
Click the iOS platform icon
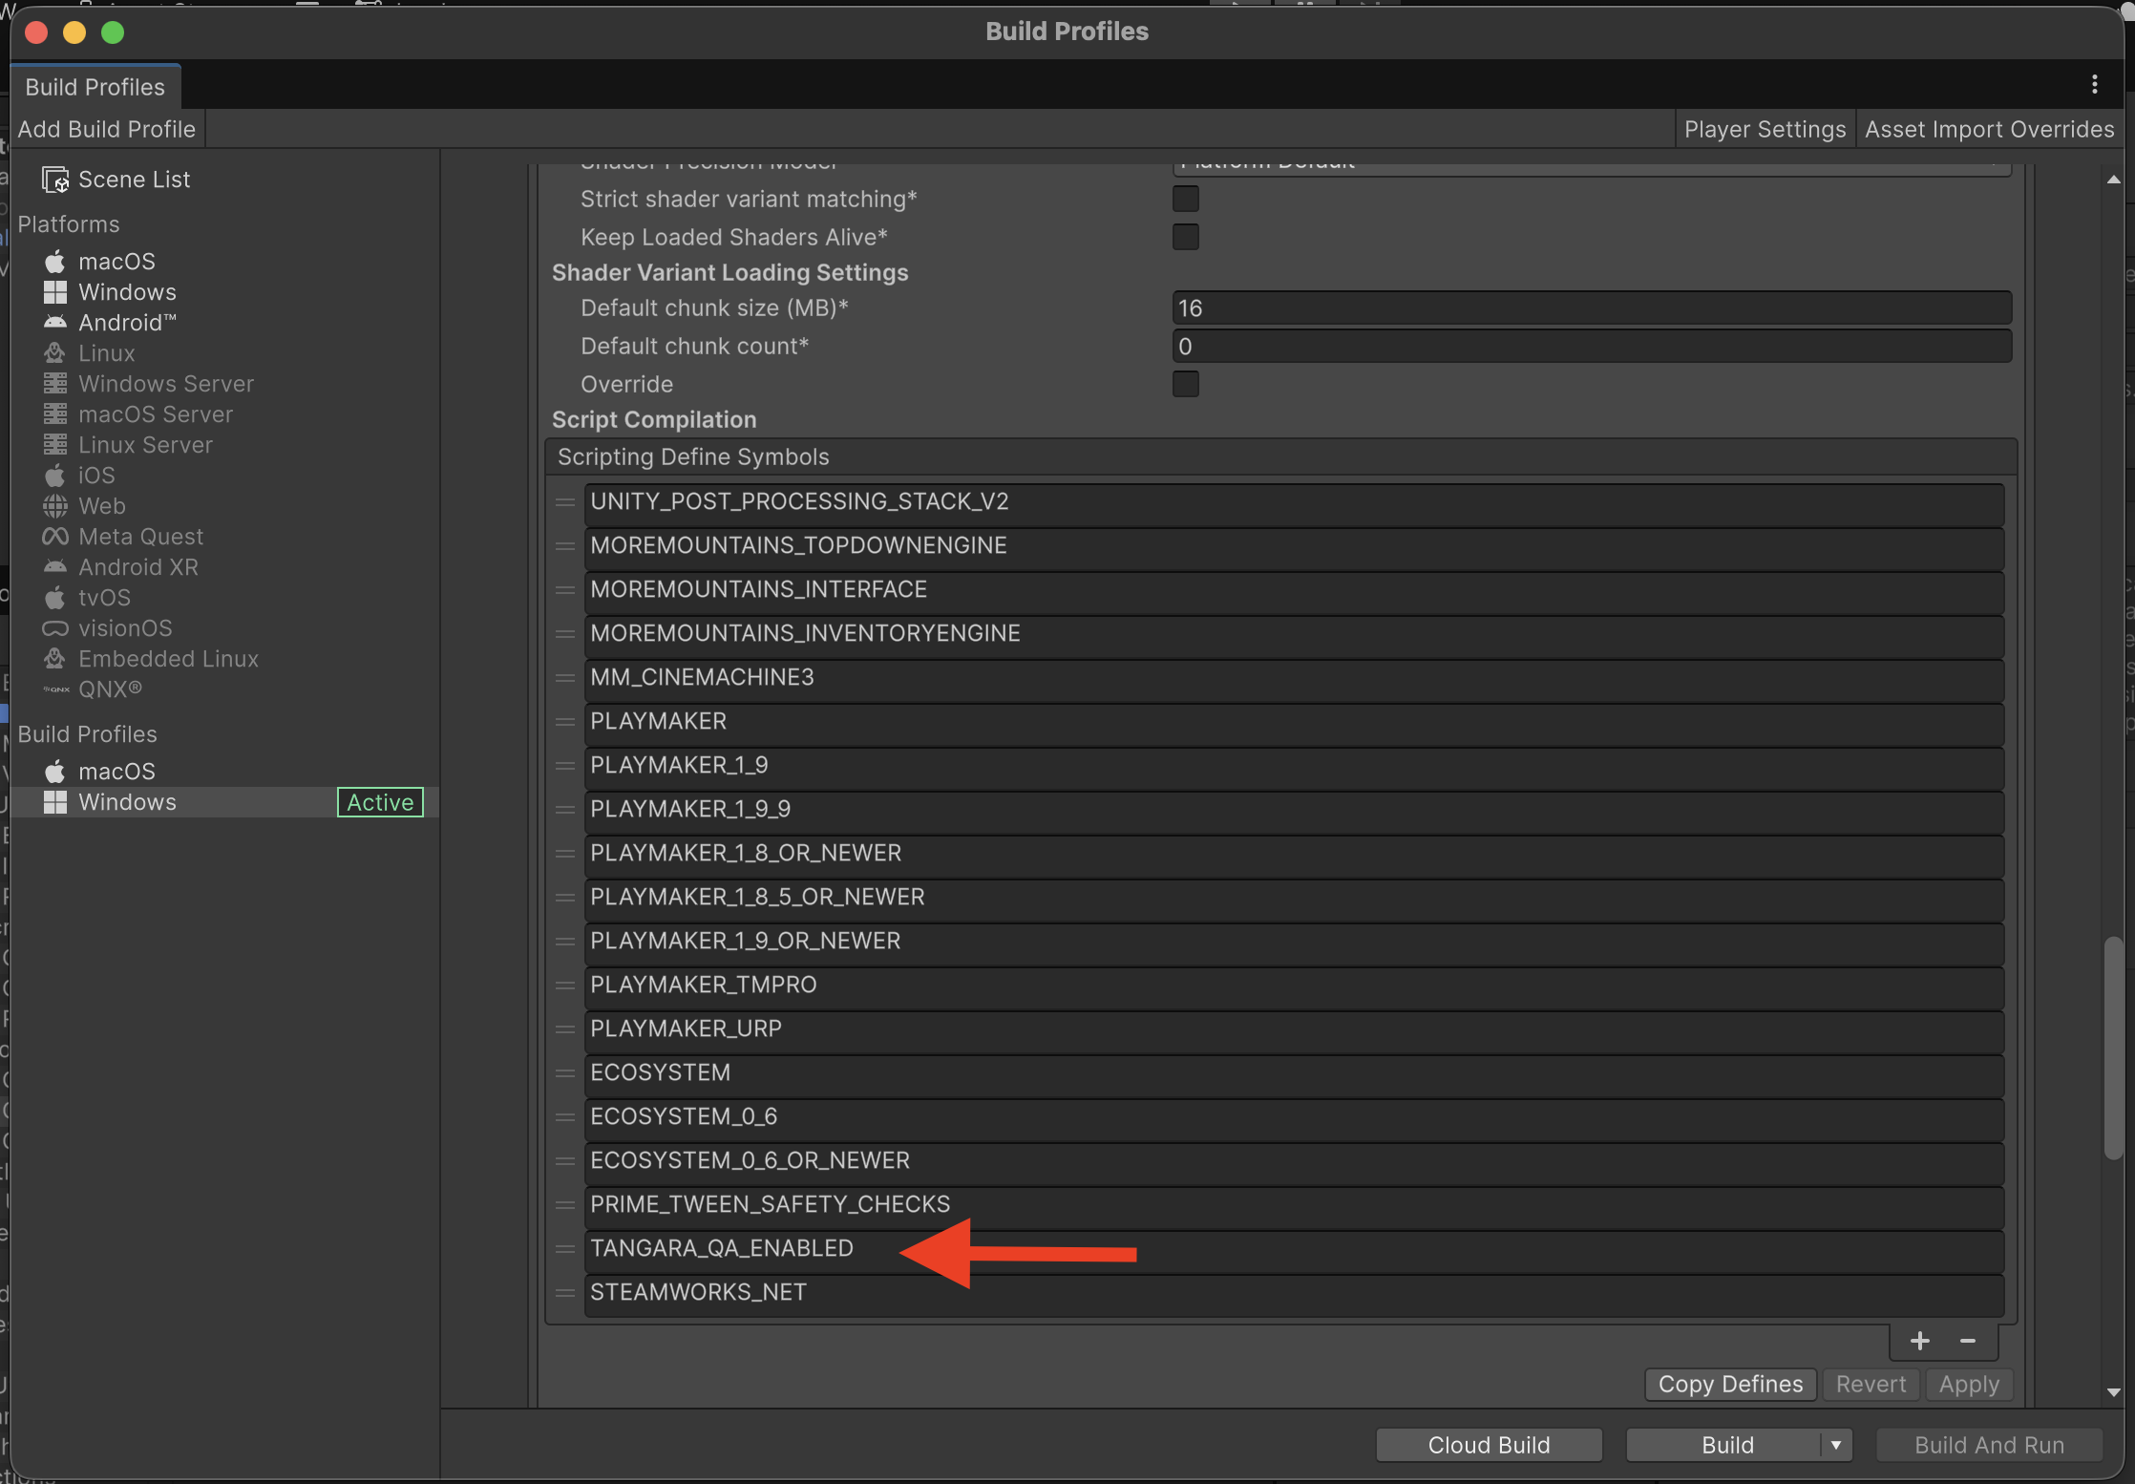[55, 475]
